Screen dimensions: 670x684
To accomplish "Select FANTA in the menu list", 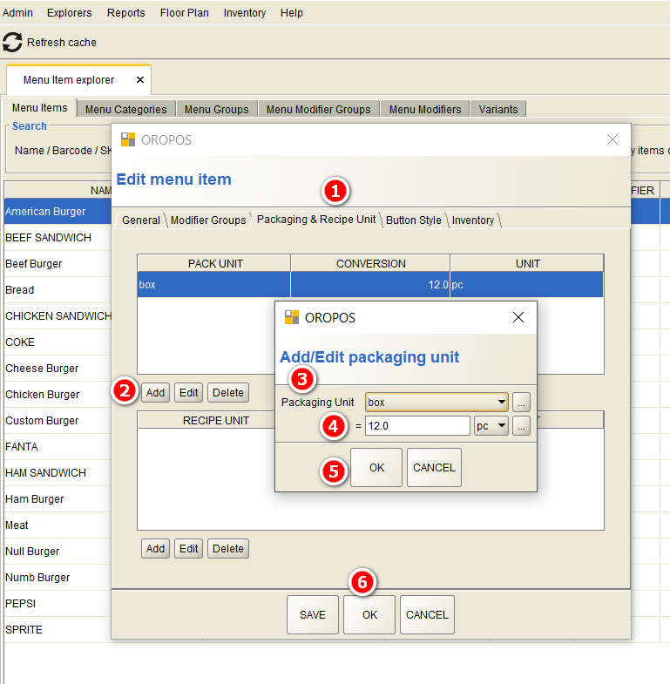I will [x=58, y=447].
